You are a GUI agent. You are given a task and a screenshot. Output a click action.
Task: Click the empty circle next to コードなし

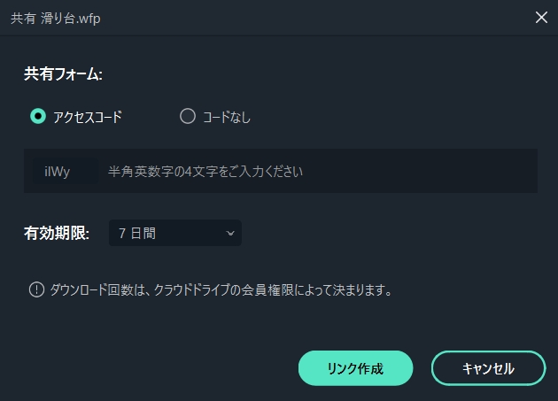188,116
